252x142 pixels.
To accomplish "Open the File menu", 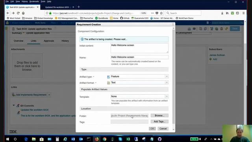I will [7, 2].
